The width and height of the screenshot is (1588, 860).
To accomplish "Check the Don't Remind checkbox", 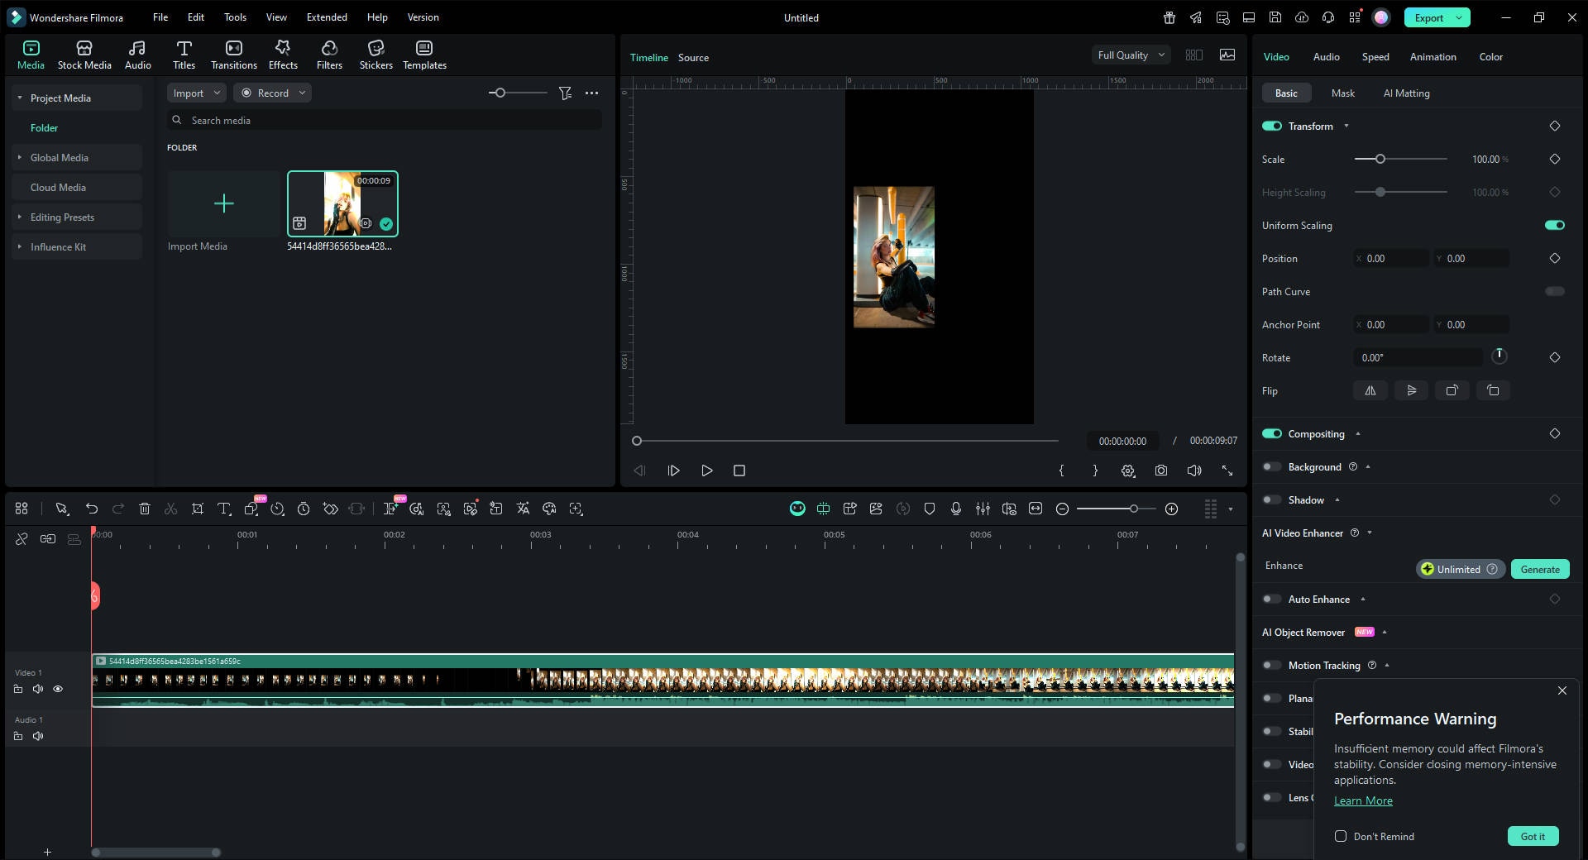I will (1341, 836).
